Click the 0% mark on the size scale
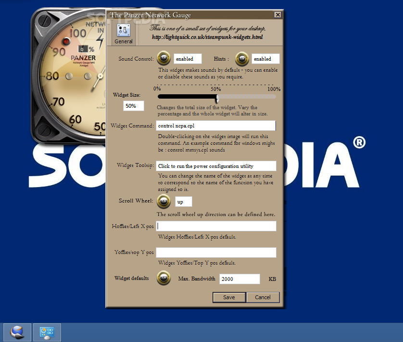 coord(157,89)
